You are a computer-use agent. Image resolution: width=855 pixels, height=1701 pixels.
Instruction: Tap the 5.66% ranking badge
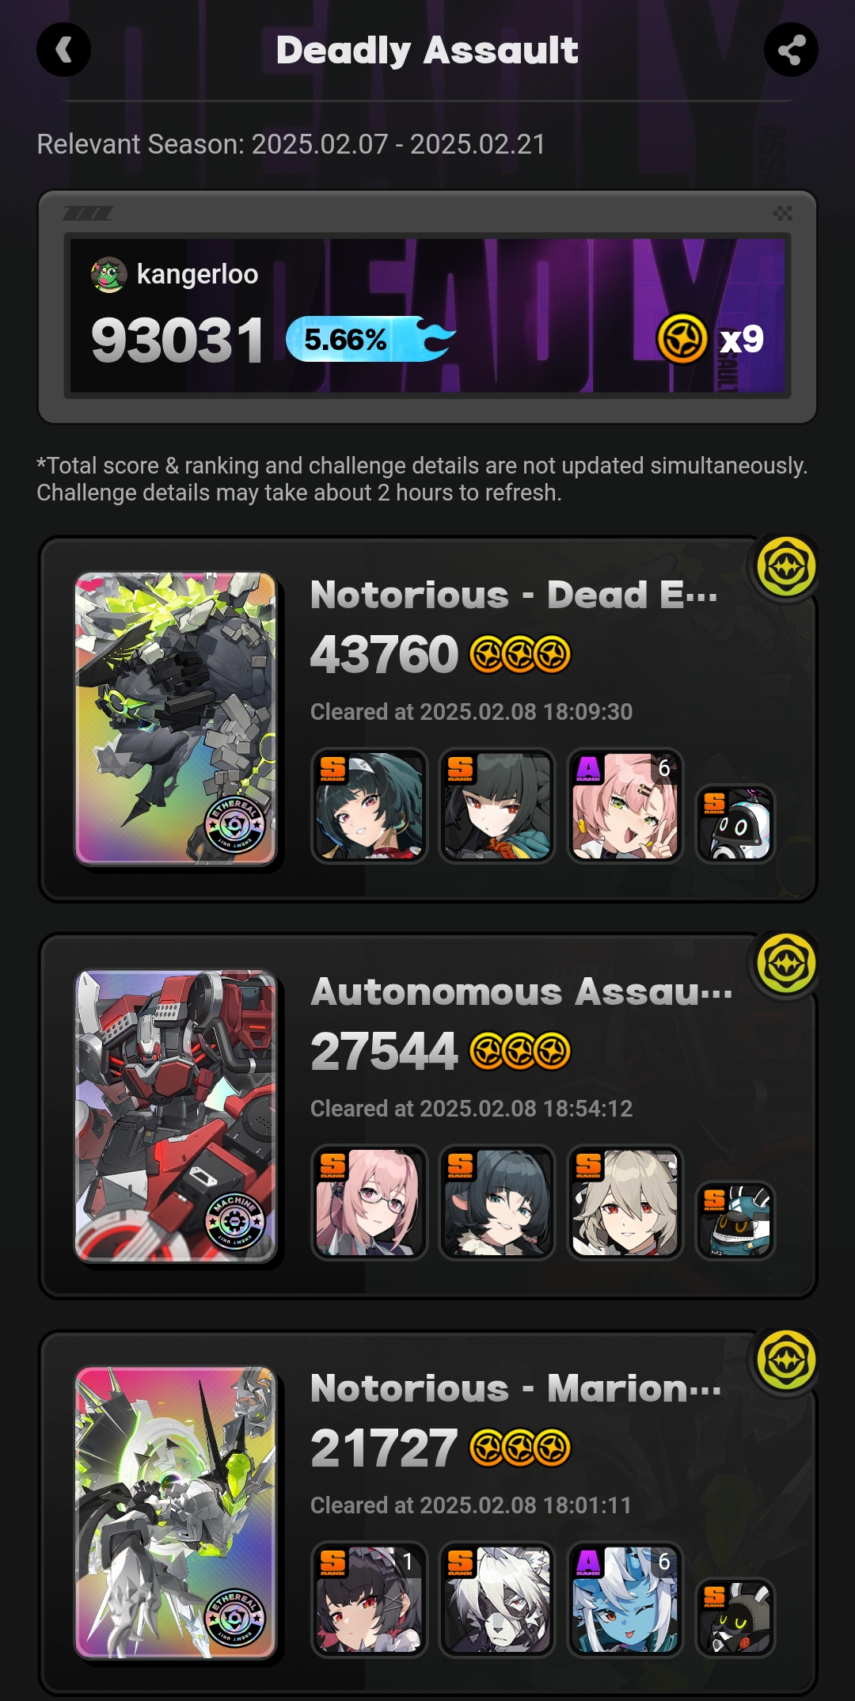(x=370, y=340)
